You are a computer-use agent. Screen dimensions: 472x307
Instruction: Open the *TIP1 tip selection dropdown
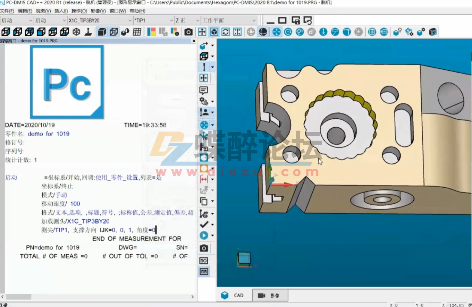[x=171, y=20]
